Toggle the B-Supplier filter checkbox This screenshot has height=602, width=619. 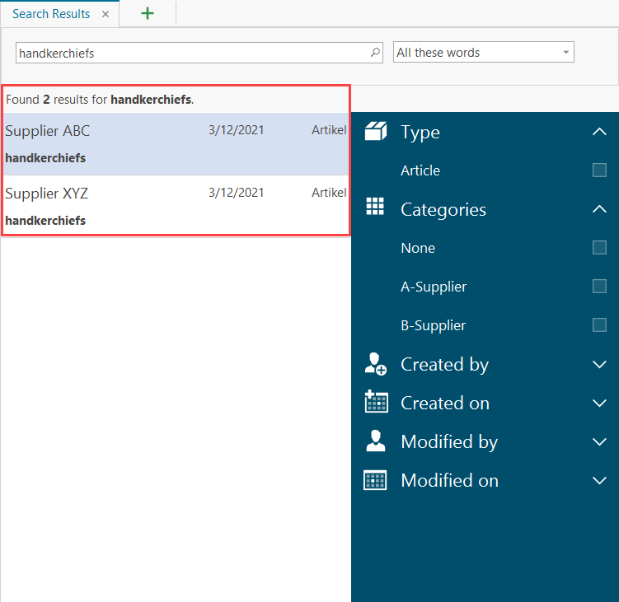599,325
